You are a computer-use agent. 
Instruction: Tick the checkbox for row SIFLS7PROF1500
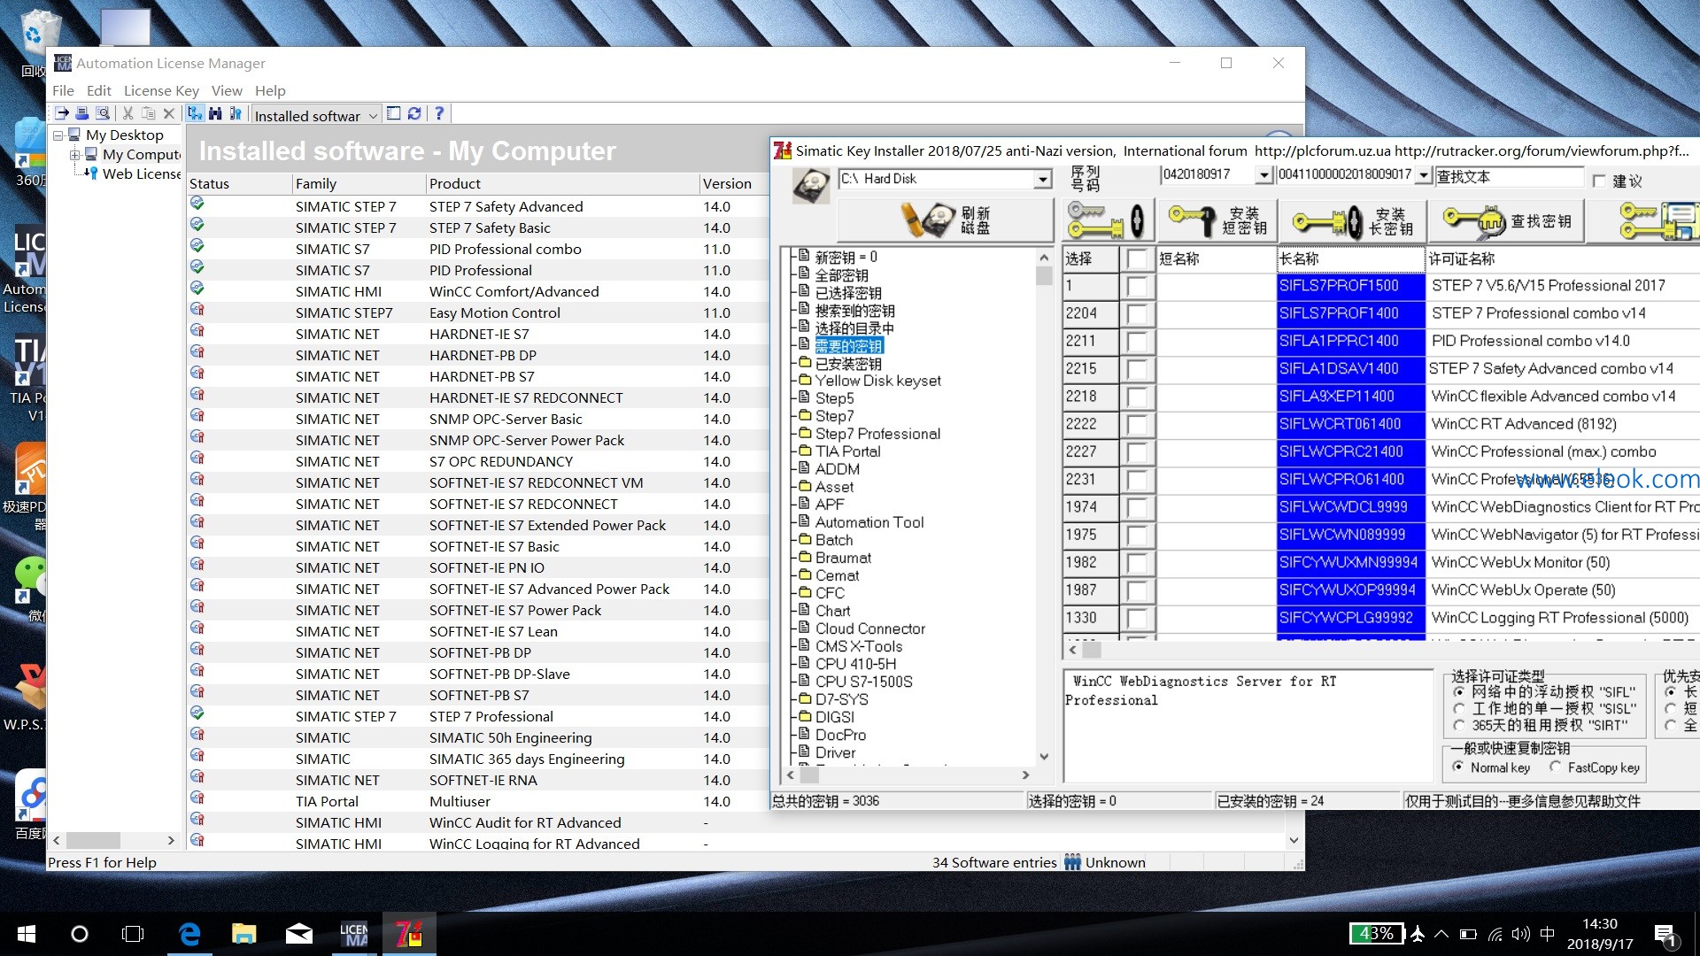(x=1138, y=286)
